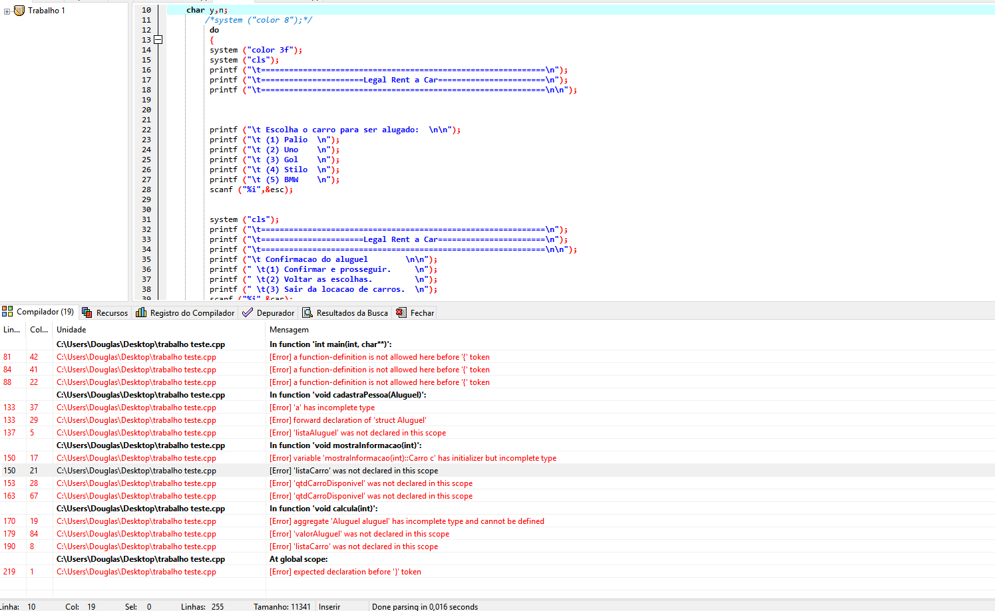Select the 'qtdCarroDisponivel' error at line 163

pyautogui.click(x=497, y=496)
